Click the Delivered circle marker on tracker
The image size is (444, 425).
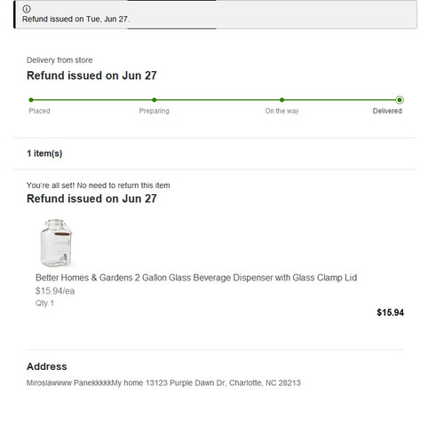pos(400,100)
